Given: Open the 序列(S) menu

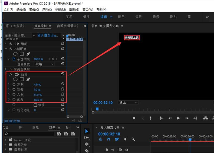Looking at the screenshot, I should pyautogui.click(x=47, y=10).
